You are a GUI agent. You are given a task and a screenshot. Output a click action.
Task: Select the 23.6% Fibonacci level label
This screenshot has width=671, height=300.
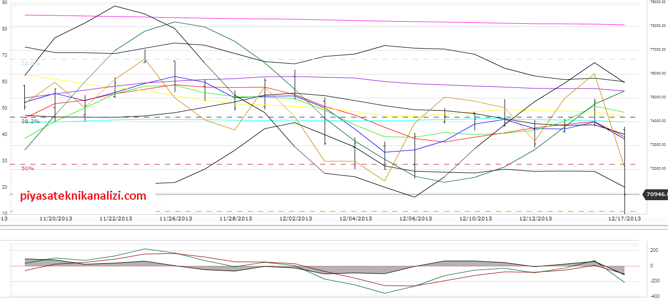30,63
